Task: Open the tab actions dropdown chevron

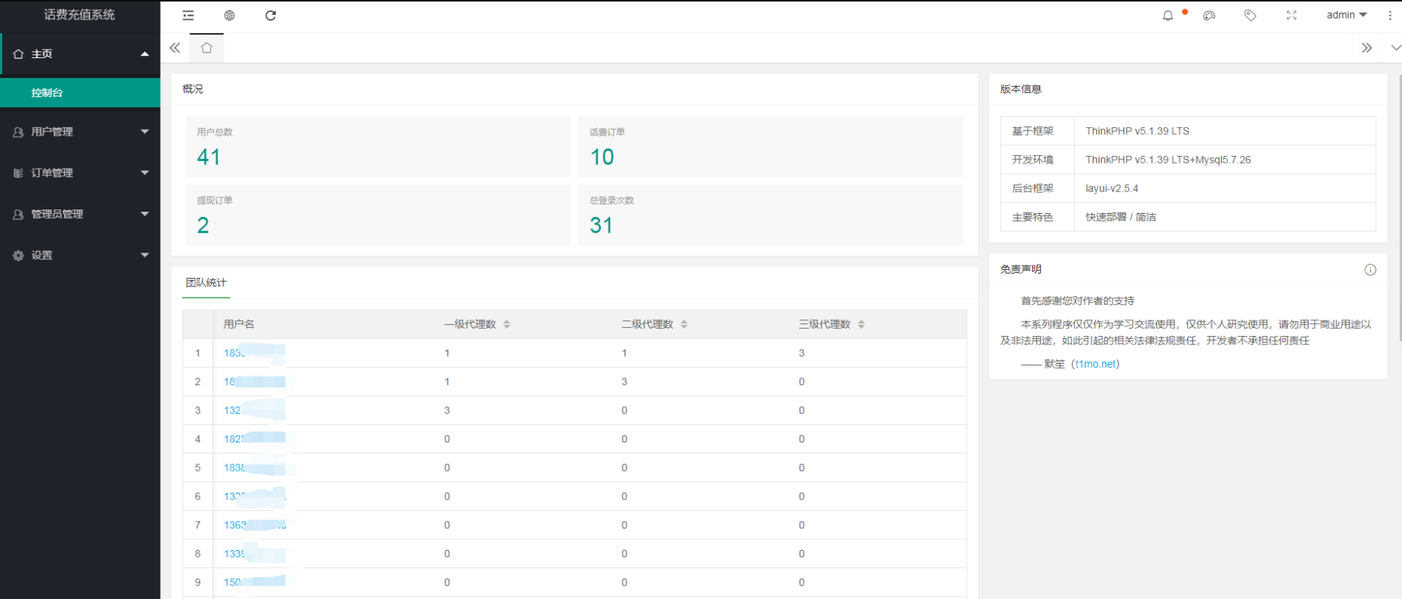Action: tap(1395, 47)
